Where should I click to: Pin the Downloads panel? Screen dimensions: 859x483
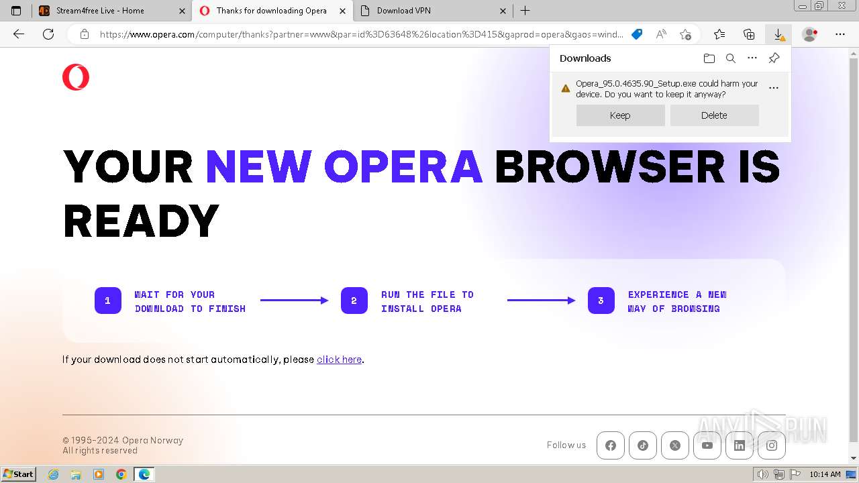(x=774, y=58)
